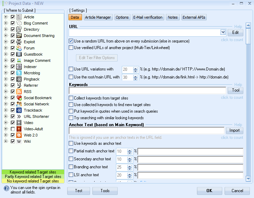Click the Directory icon in the tree
The height and width of the screenshot is (198, 254).
pos(19,29)
